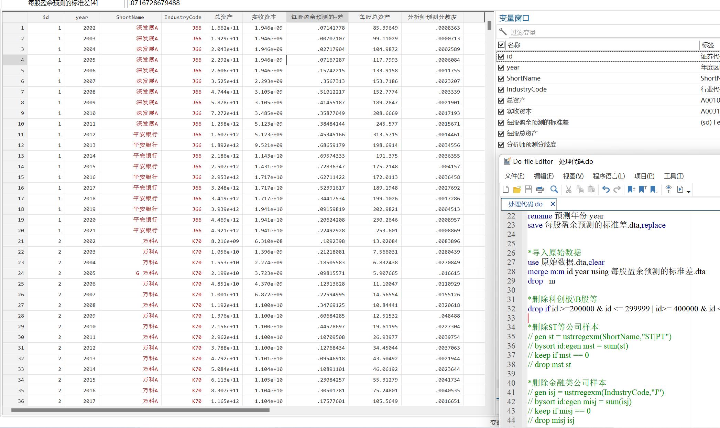Open the 文件(F) menu
This screenshot has width=720, height=428.
point(514,176)
